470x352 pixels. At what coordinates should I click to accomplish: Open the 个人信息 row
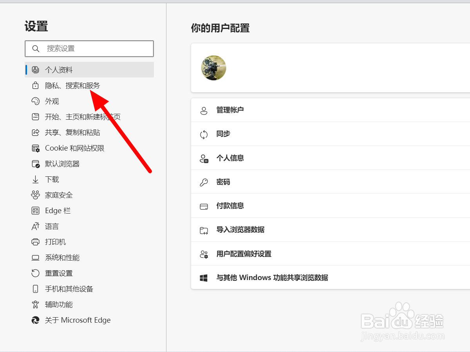tap(331, 158)
